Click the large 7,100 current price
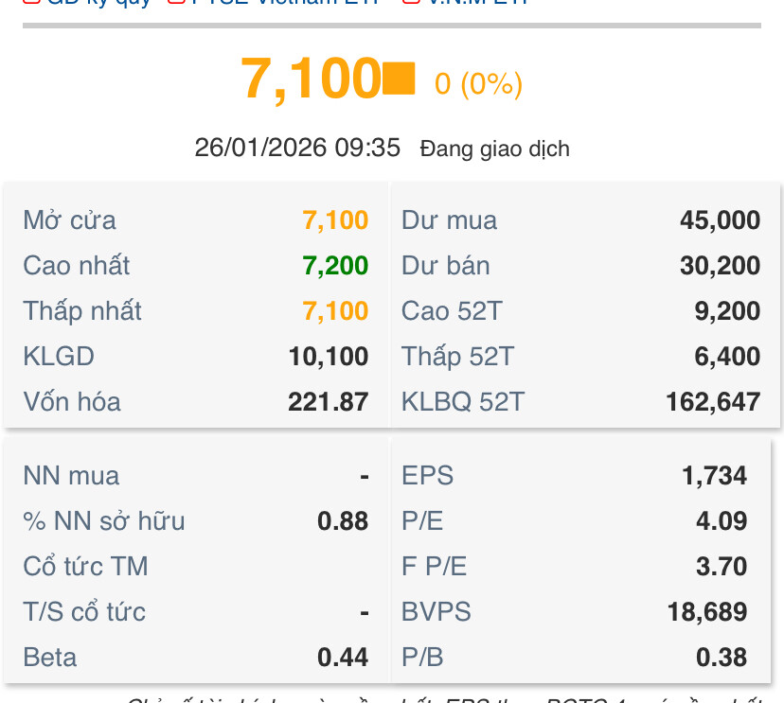Screen dimensions: 784x703 click(x=310, y=79)
